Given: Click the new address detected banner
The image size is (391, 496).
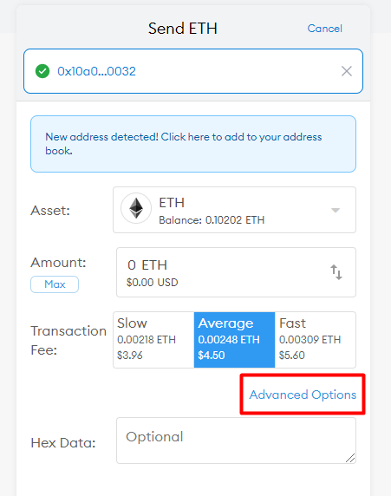Looking at the screenshot, I should 193,144.
